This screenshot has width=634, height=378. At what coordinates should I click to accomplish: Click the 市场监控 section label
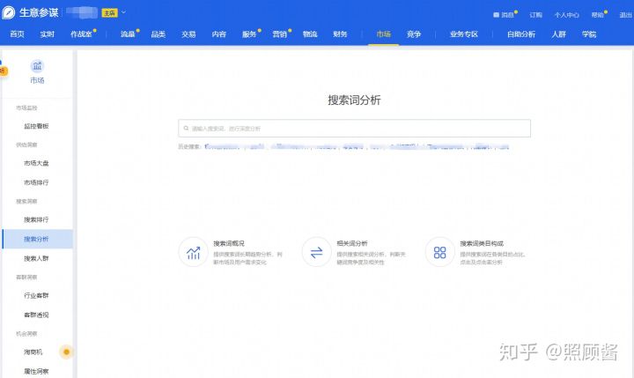(x=26, y=108)
